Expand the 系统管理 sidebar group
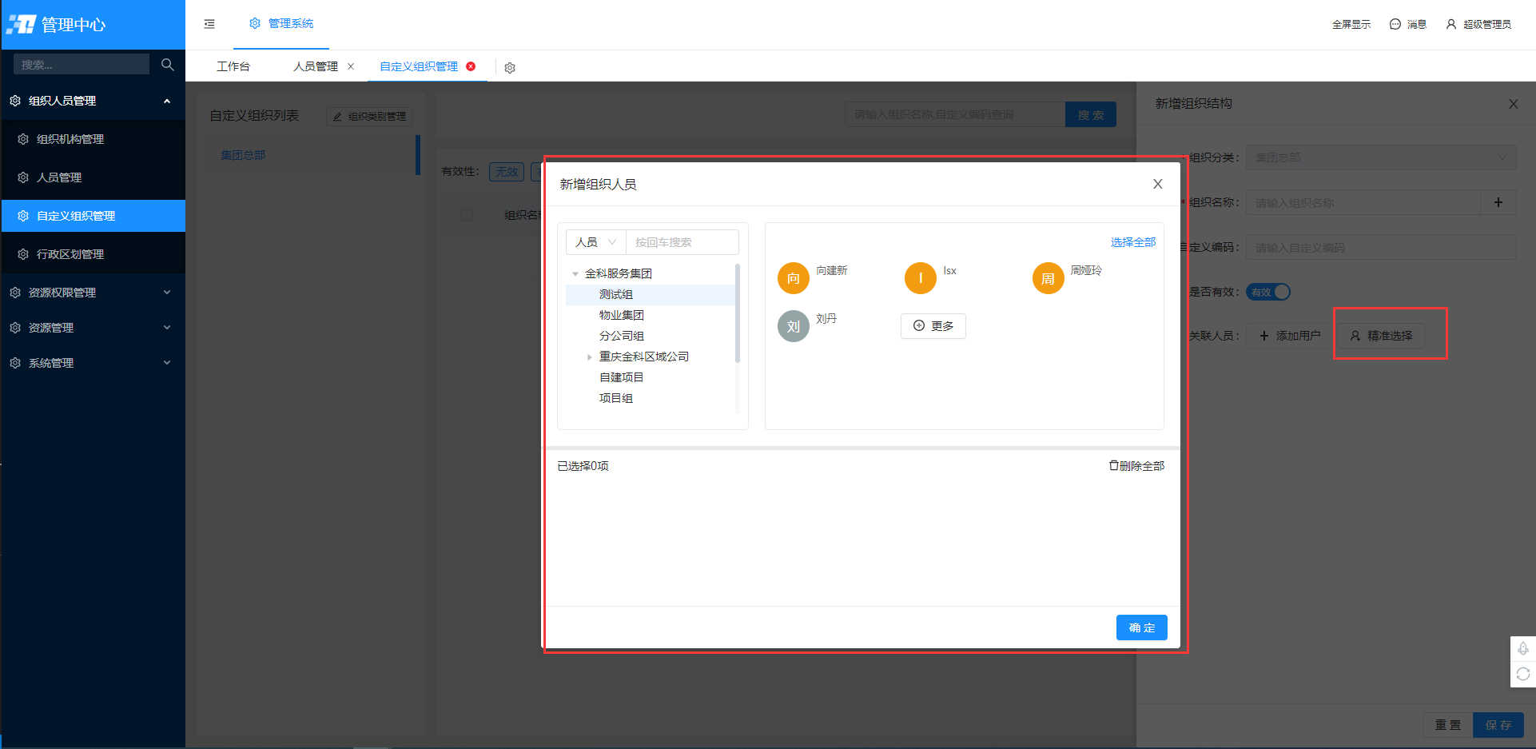This screenshot has height=749, width=1536. pos(93,363)
